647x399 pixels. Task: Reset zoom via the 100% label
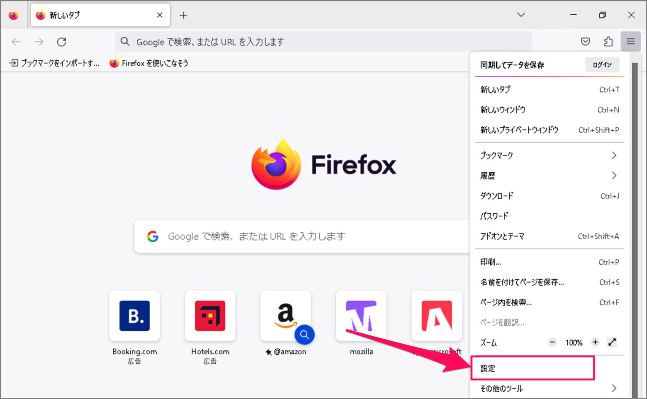(574, 343)
